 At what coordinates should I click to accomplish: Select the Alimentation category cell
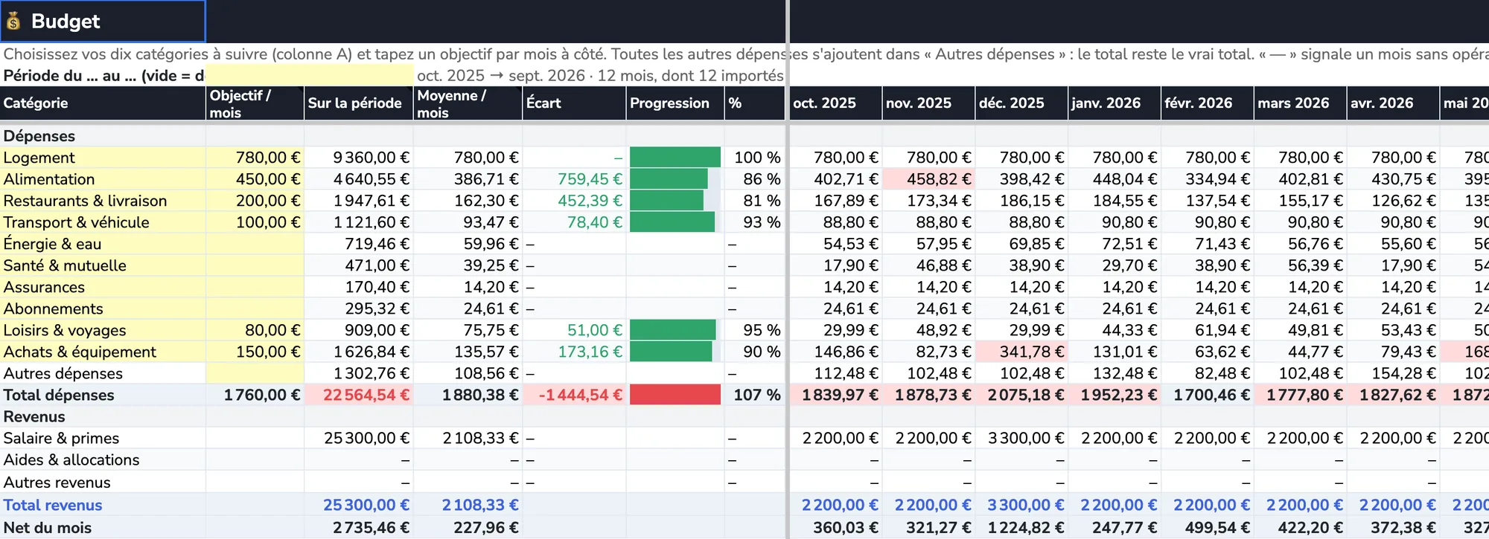103,179
